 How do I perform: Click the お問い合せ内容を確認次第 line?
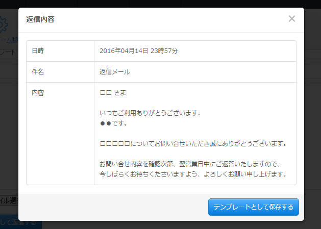(190, 164)
